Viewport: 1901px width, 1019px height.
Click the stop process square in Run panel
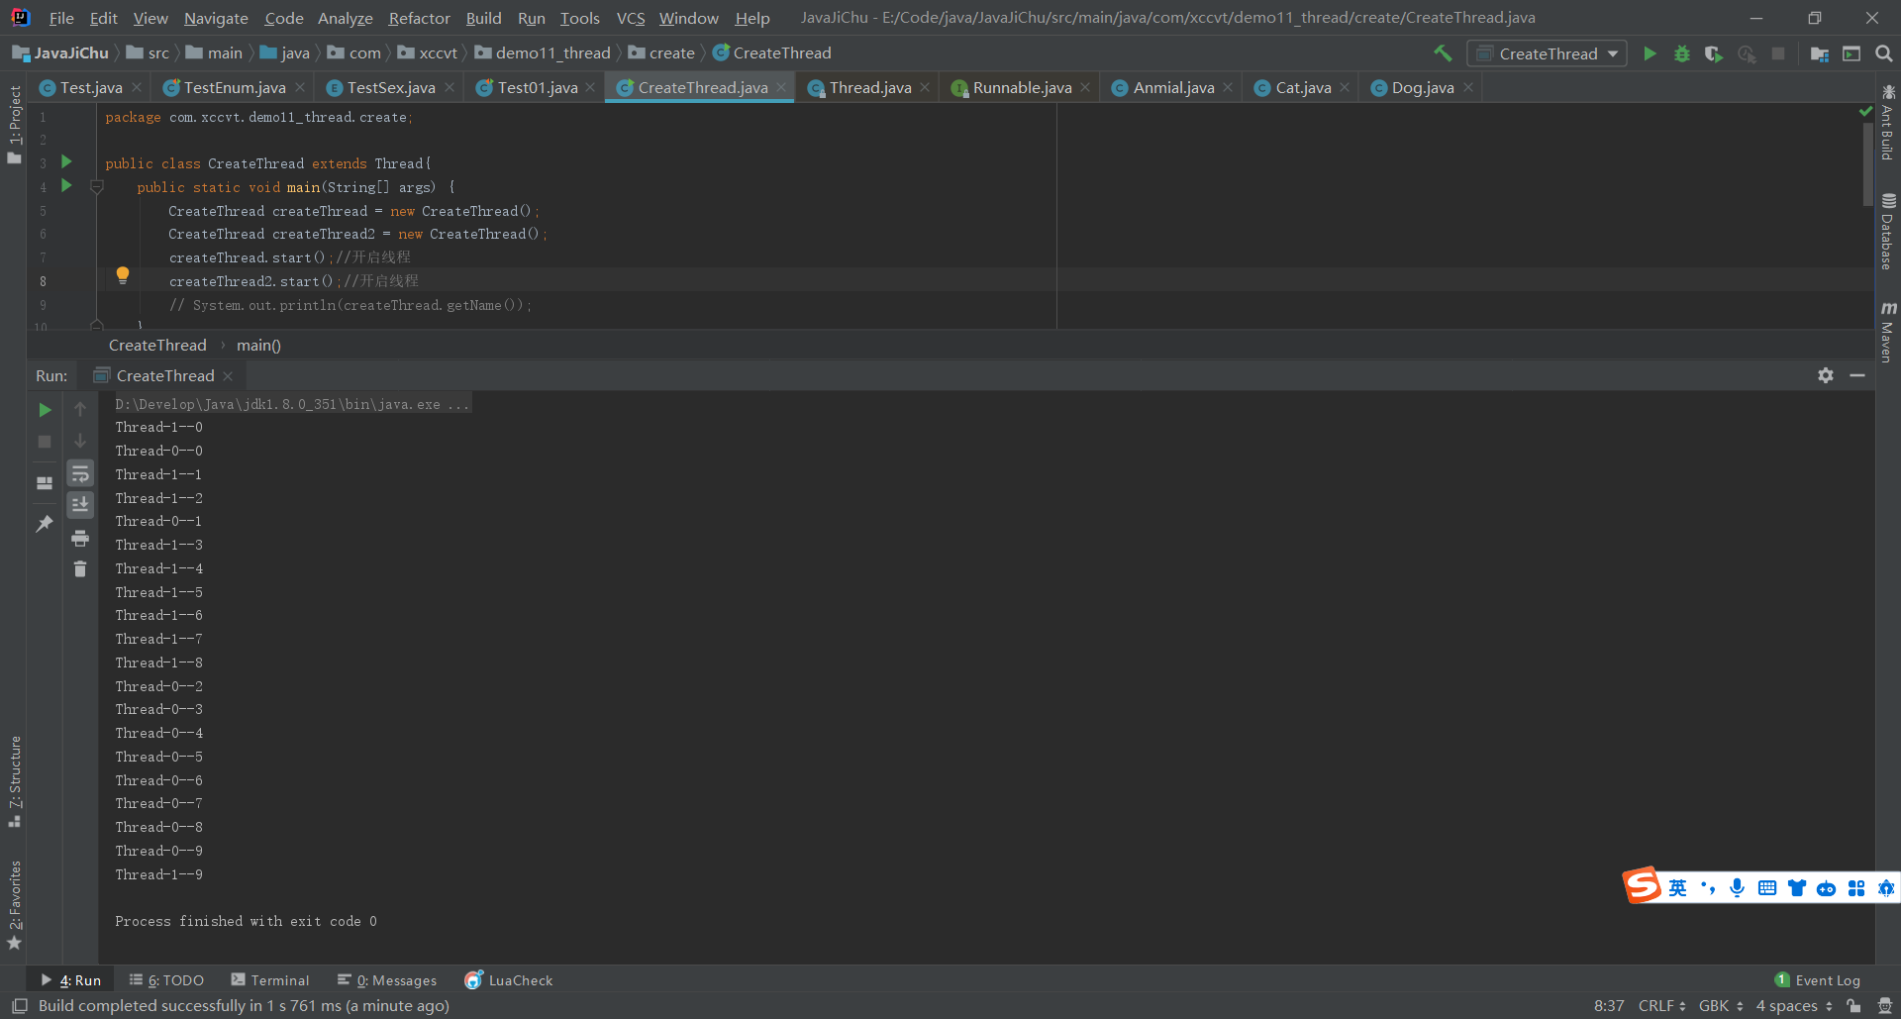point(45,442)
